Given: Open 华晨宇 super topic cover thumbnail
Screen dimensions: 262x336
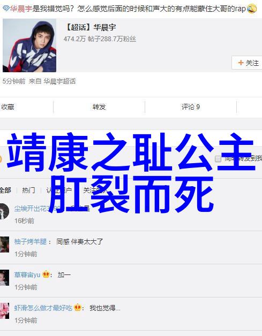Looking at the screenshot, I should pos(29,45).
